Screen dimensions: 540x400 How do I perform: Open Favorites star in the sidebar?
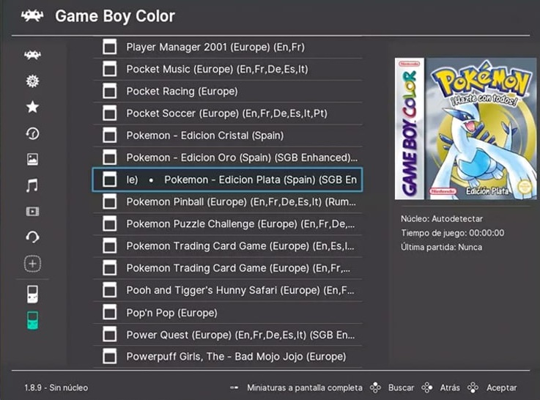pos(32,107)
